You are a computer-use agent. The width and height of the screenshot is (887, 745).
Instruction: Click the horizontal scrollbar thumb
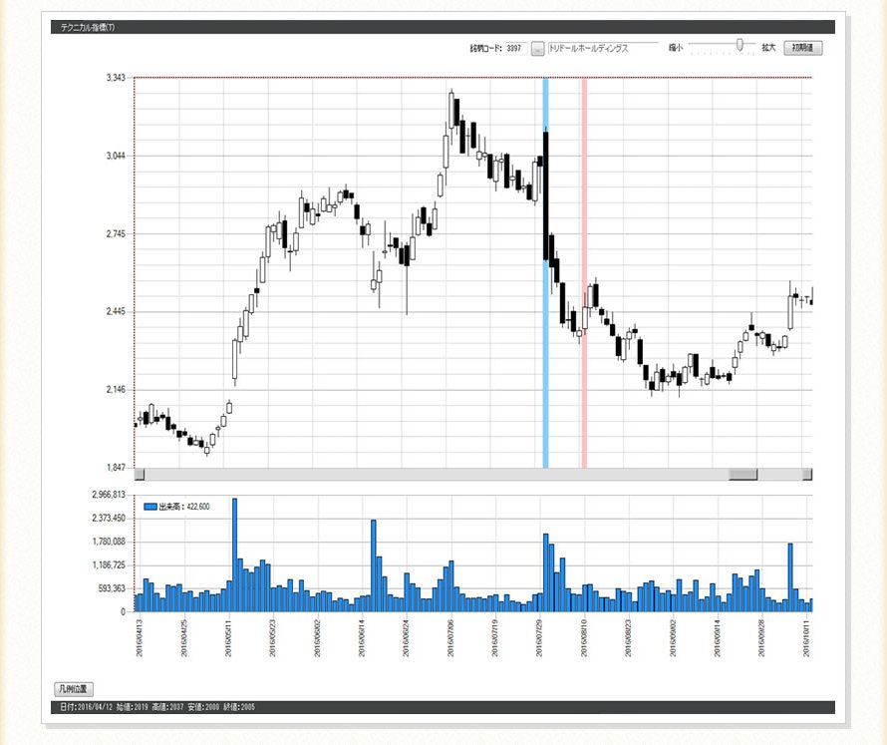(x=742, y=475)
